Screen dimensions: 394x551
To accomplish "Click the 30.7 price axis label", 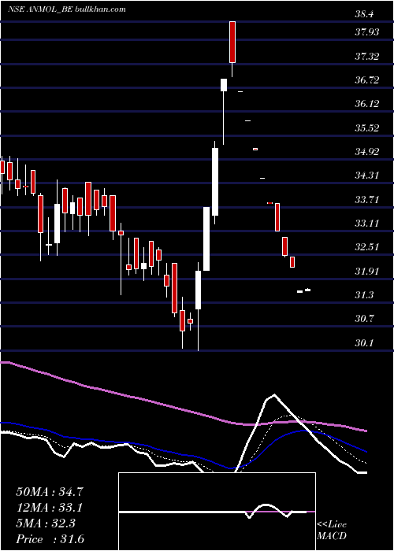I will [364, 319].
